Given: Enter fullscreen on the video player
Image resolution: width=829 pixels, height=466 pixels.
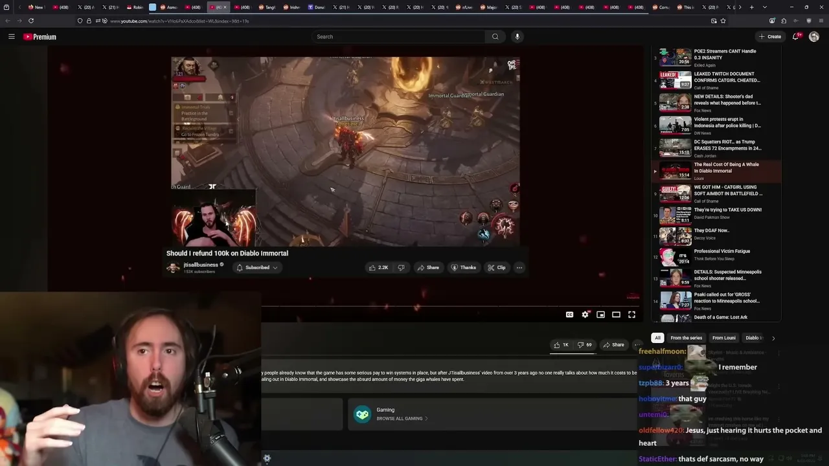Looking at the screenshot, I should pyautogui.click(x=631, y=315).
